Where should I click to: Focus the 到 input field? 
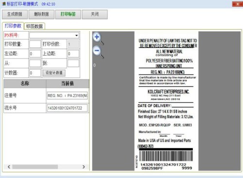(73, 63)
